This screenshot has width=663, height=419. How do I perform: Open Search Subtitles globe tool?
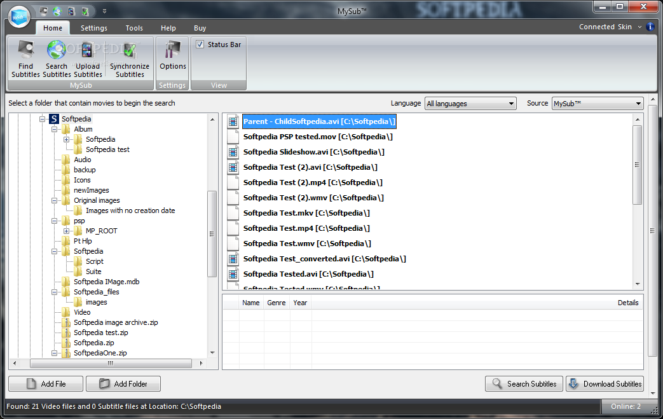pos(57,59)
